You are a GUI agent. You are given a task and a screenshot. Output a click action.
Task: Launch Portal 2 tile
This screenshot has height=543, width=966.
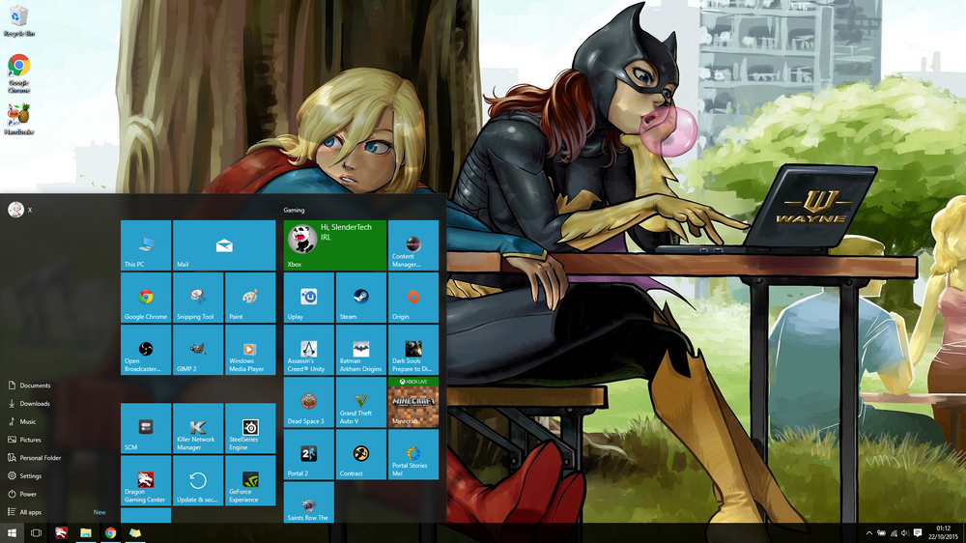coord(309,455)
